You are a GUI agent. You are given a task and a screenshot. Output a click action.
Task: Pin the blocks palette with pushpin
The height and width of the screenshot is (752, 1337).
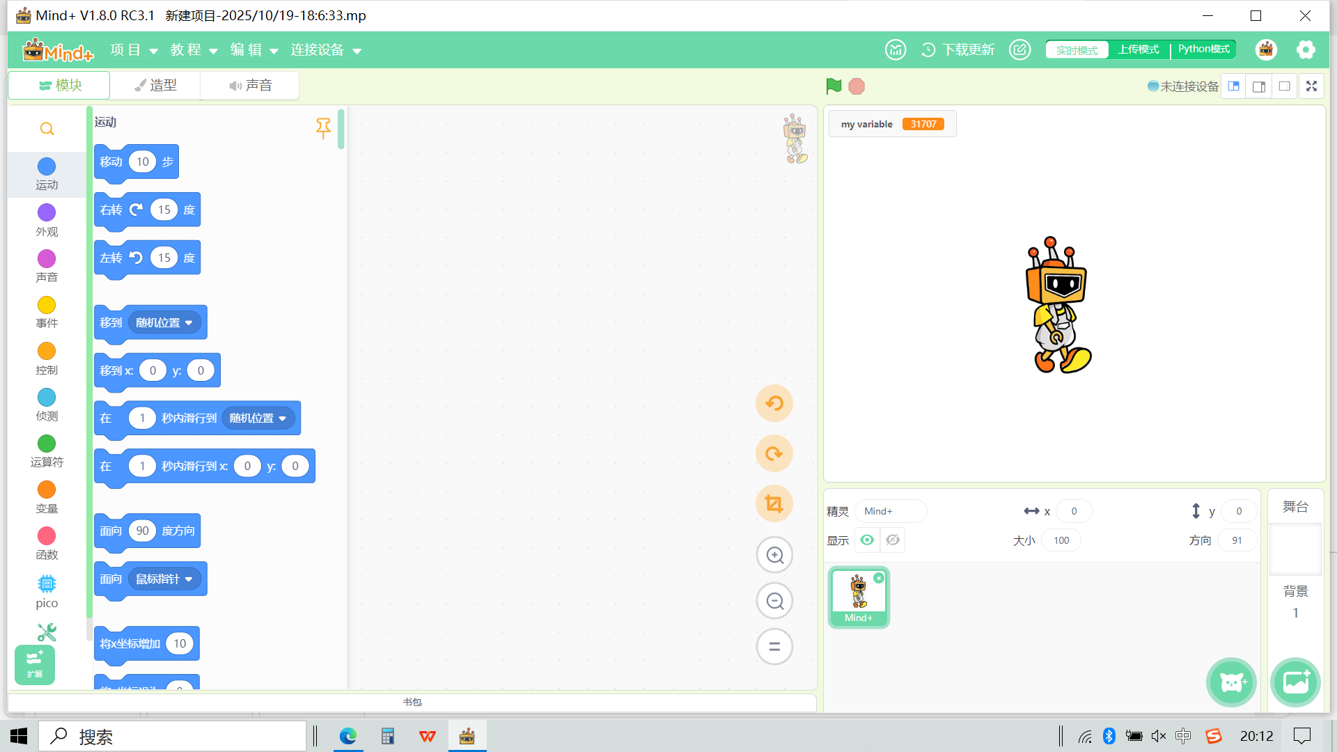pyautogui.click(x=323, y=128)
